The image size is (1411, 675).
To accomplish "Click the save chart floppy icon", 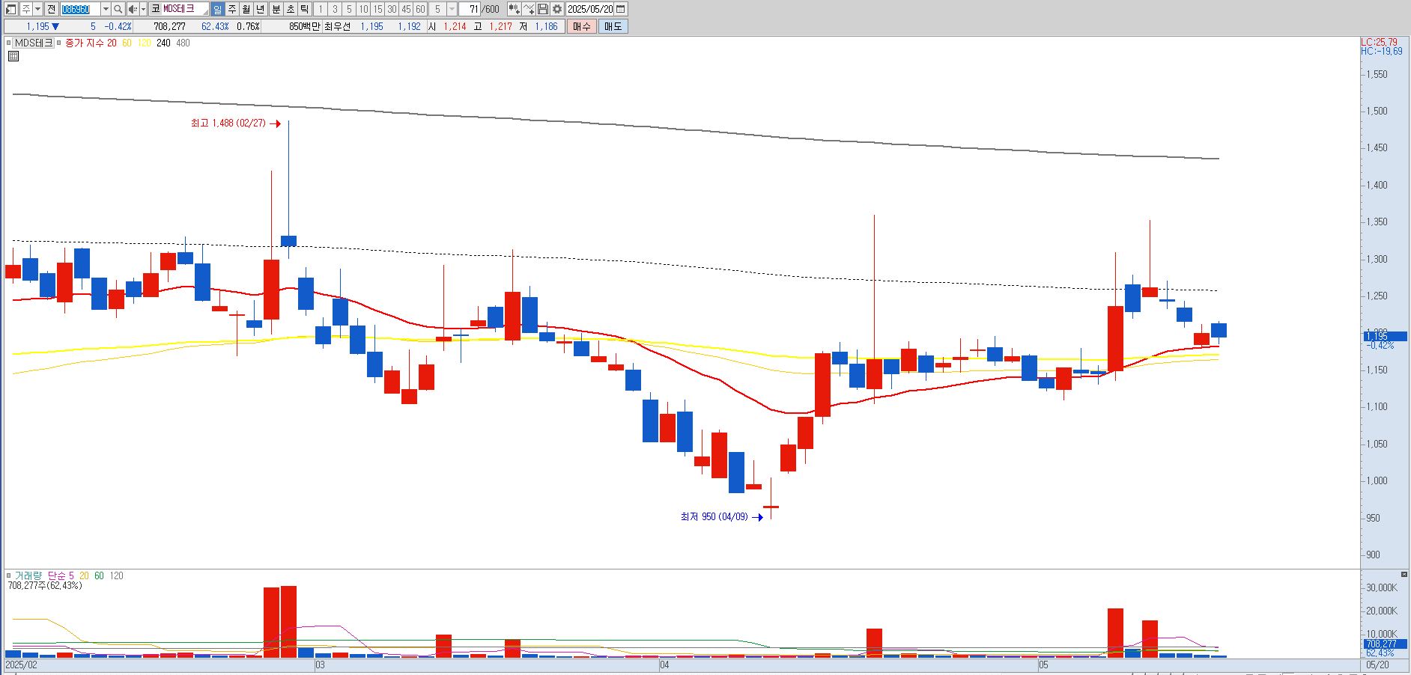I will (x=543, y=9).
